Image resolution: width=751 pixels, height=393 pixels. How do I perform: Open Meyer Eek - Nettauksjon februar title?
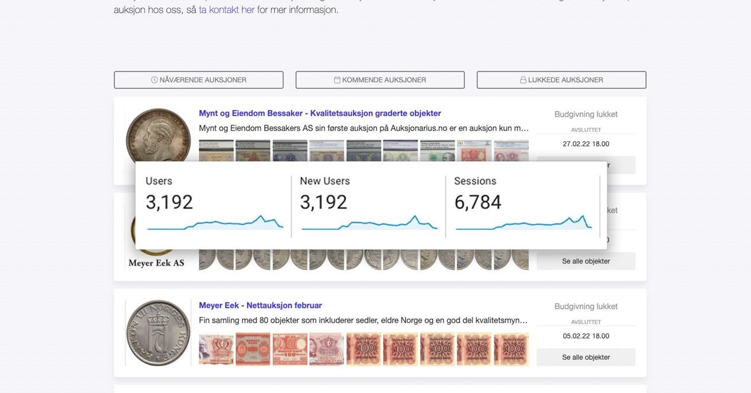point(260,306)
